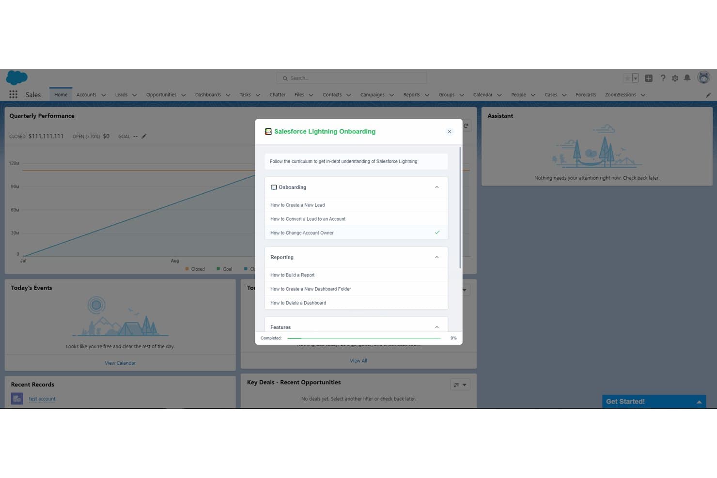Viewport: 717px width, 478px height.
Task: Start How to Build a Report
Action: pyautogui.click(x=356, y=275)
